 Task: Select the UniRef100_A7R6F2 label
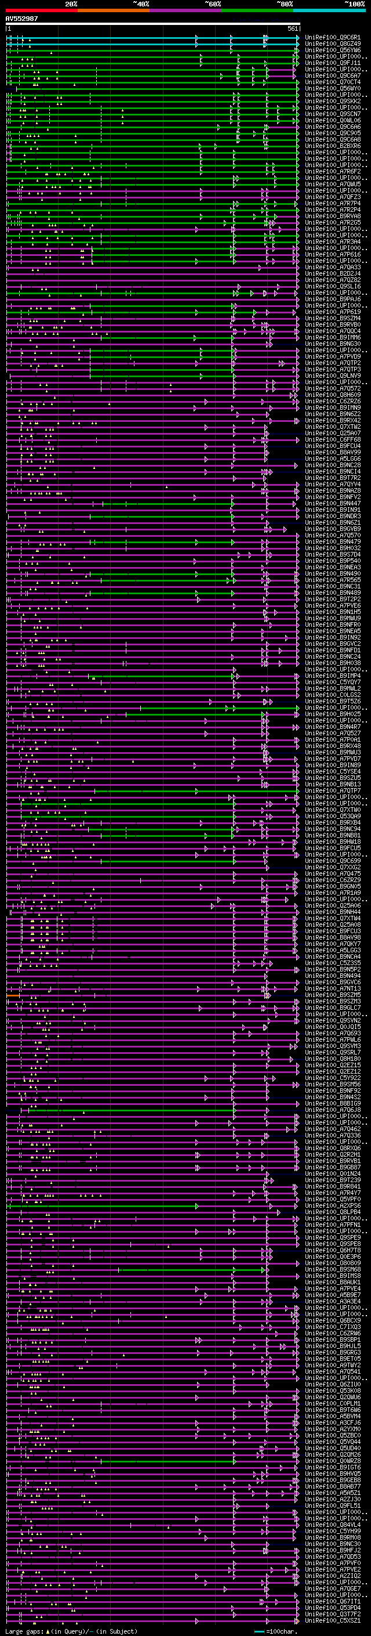pos(333,171)
